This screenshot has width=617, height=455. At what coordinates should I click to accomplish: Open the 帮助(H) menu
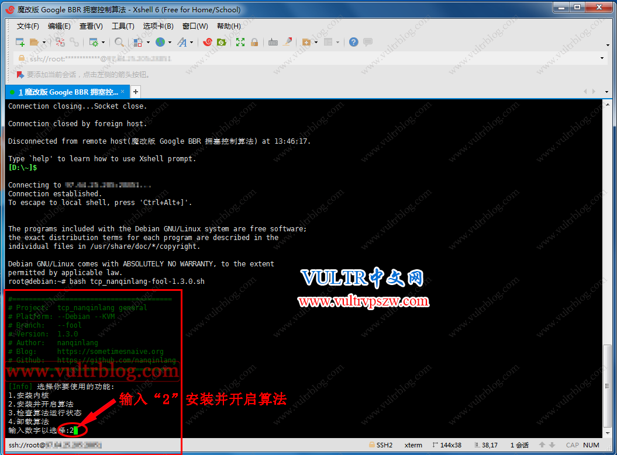[229, 26]
